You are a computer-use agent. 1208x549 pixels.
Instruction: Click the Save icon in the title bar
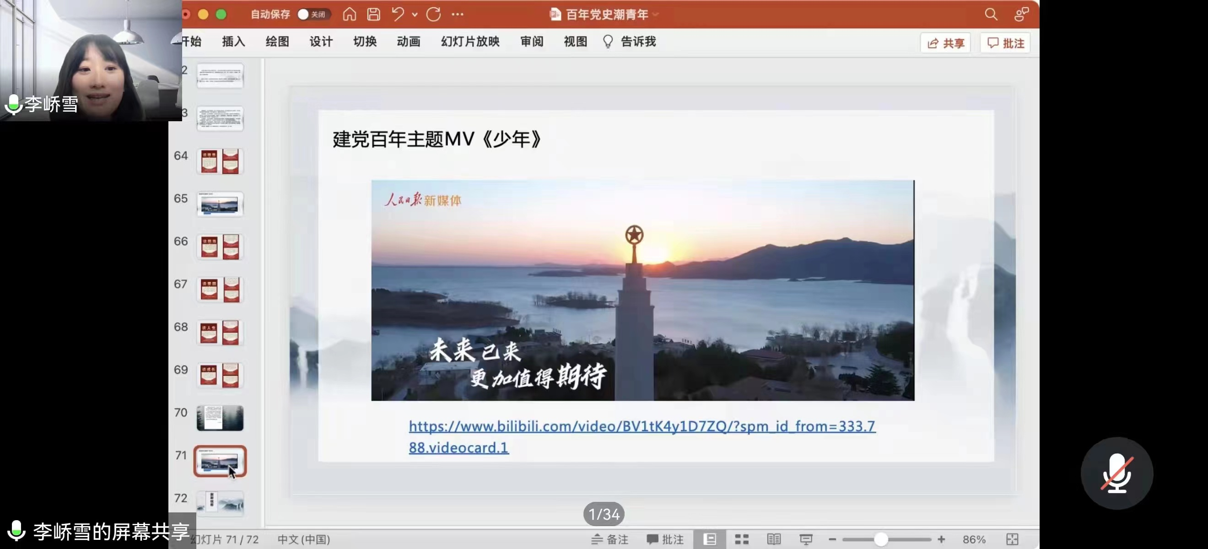pyautogui.click(x=373, y=15)
